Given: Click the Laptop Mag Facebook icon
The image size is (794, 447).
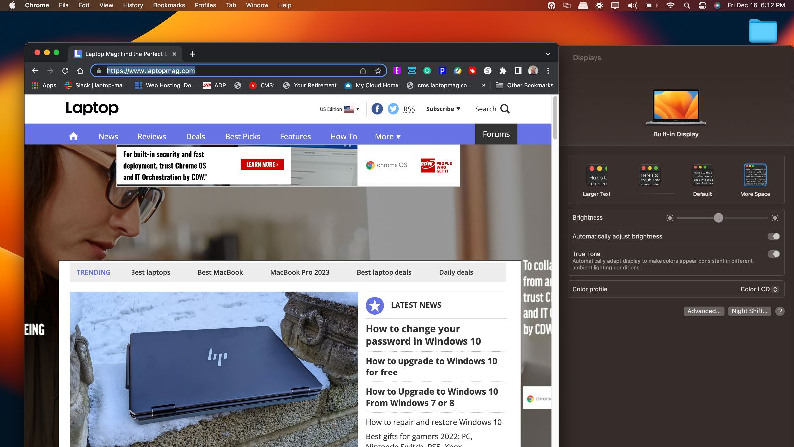Looking at the screenshot, I should [377, 109].
